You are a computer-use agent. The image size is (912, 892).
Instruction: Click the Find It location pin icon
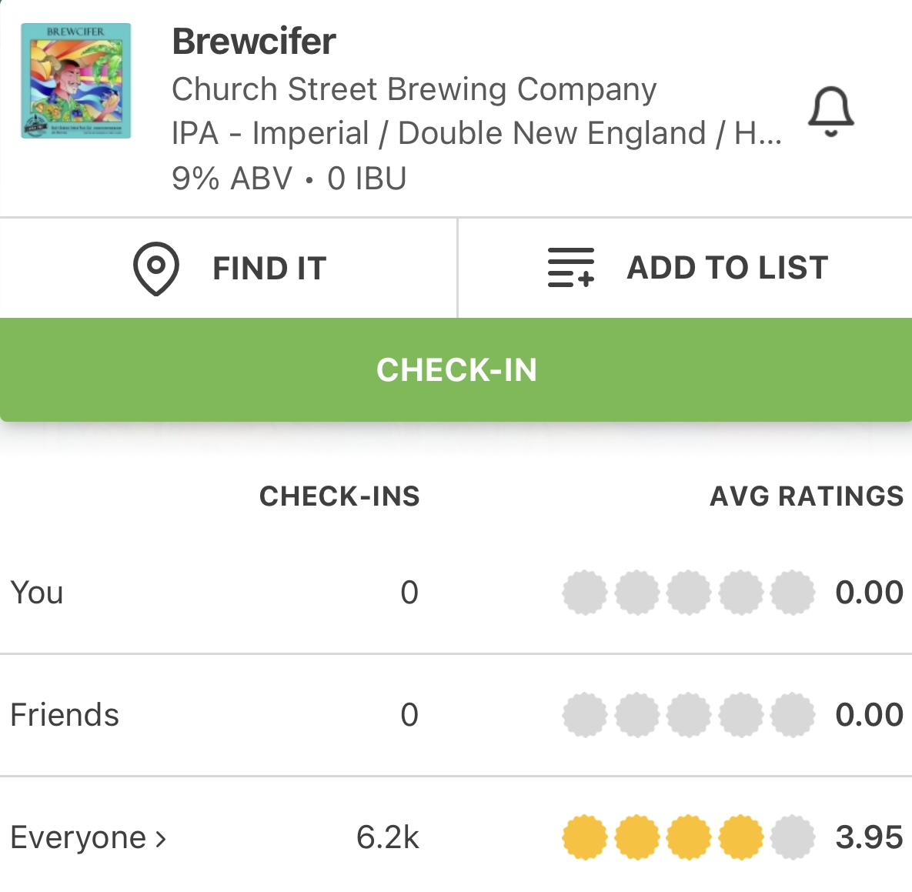coord(156,269)
